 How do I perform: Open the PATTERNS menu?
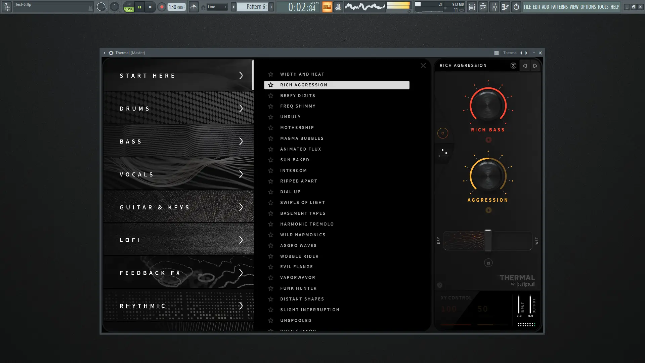coord(559,7)
